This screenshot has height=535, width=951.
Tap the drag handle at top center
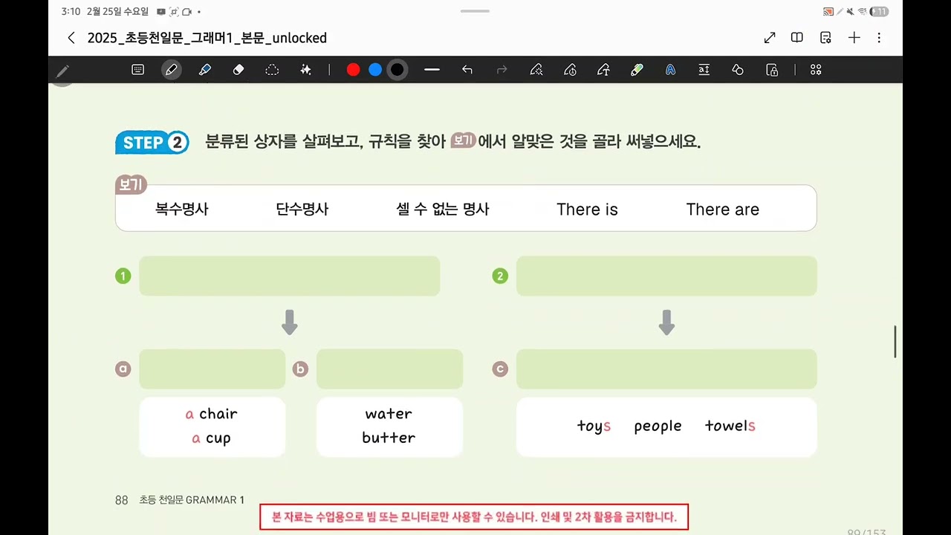475,11
